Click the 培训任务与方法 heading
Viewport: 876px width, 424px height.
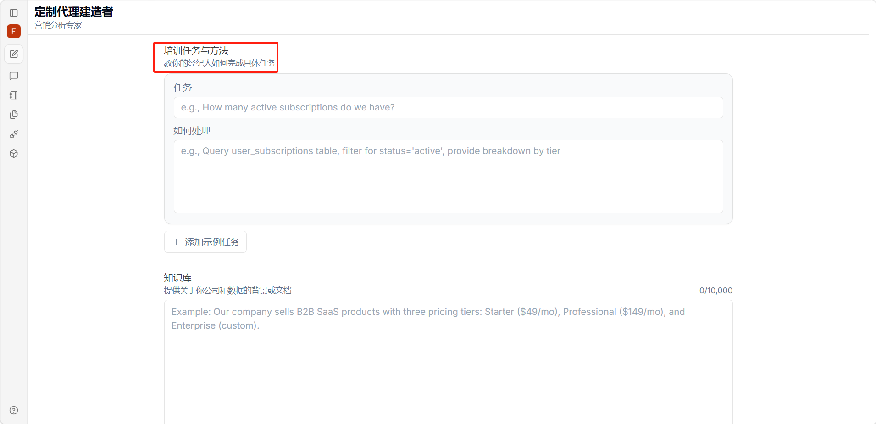[196, 50]
